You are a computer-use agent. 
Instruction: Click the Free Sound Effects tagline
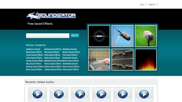tap(40, 23)
